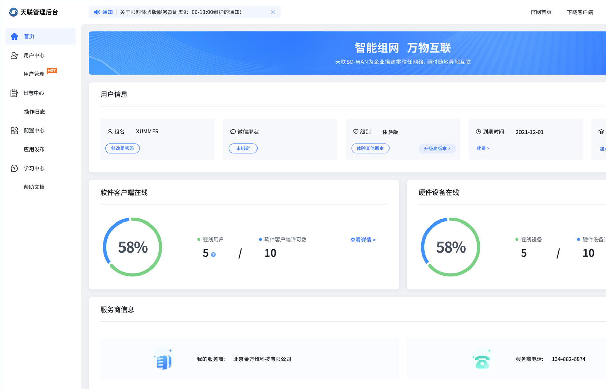This screenshot has width=606, height=389.
Task: Click the 配置中心 grid icon
Action: 14,131
